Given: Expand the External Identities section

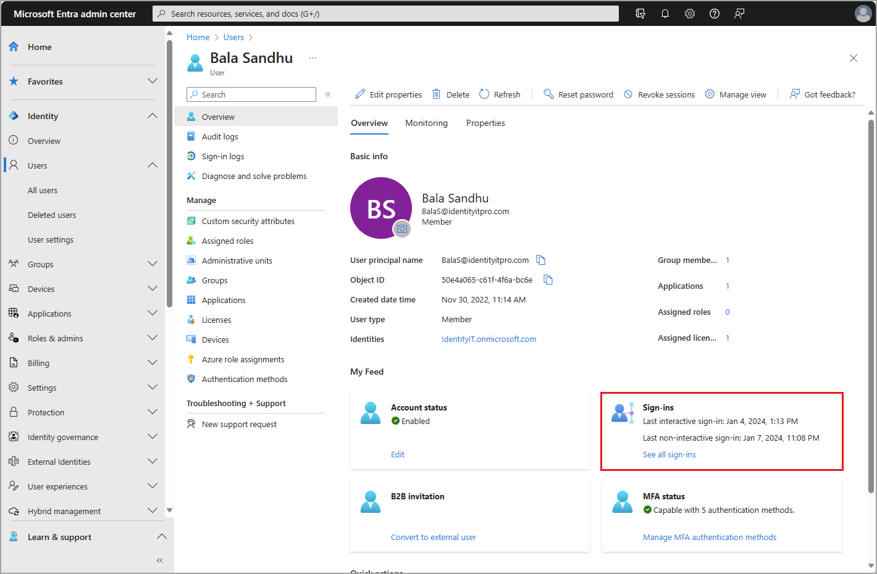Looking at the screenshot, I should click(153, 461).
